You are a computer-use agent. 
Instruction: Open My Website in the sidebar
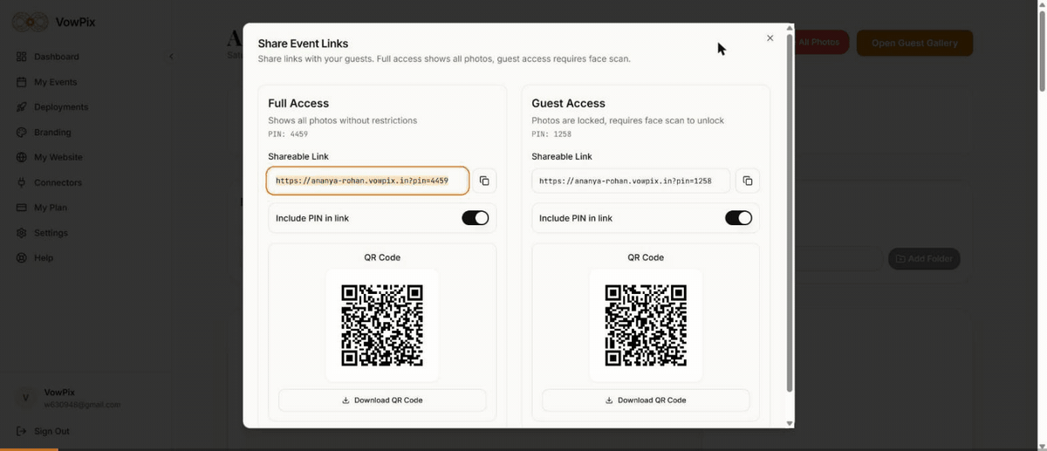(x=58, y=158)
